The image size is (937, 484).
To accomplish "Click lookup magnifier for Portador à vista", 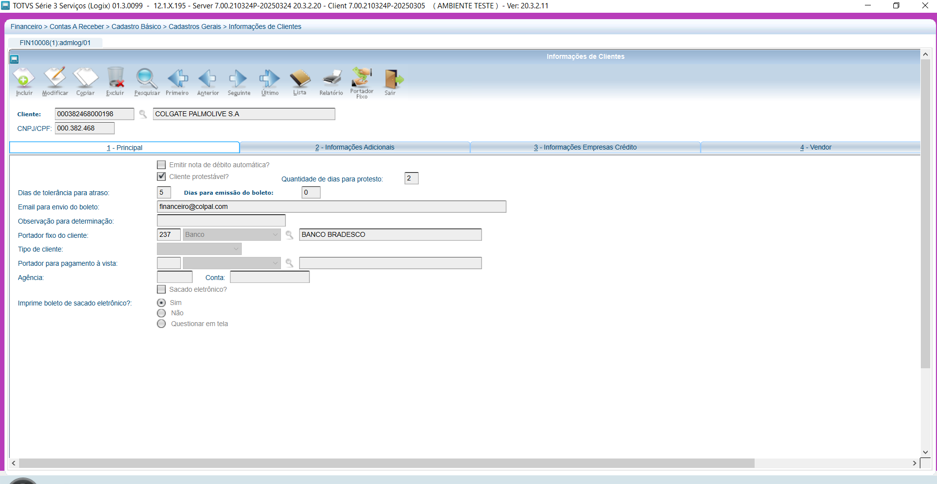I will tap(289, 263).
